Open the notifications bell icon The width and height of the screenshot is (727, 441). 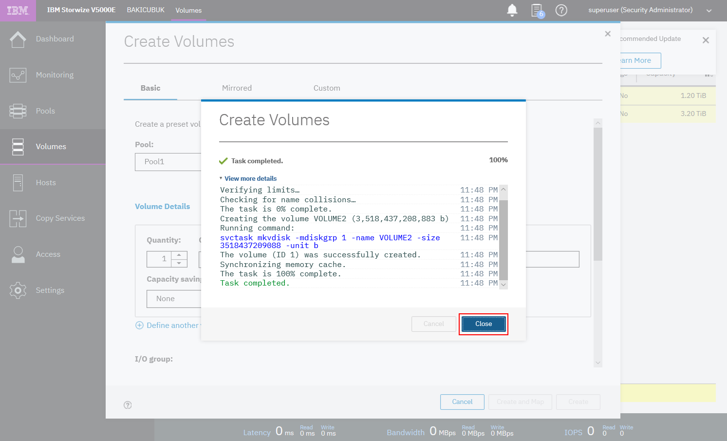tap(512, 10)
